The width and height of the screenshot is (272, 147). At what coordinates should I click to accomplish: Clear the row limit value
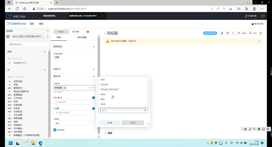[89, 123]
